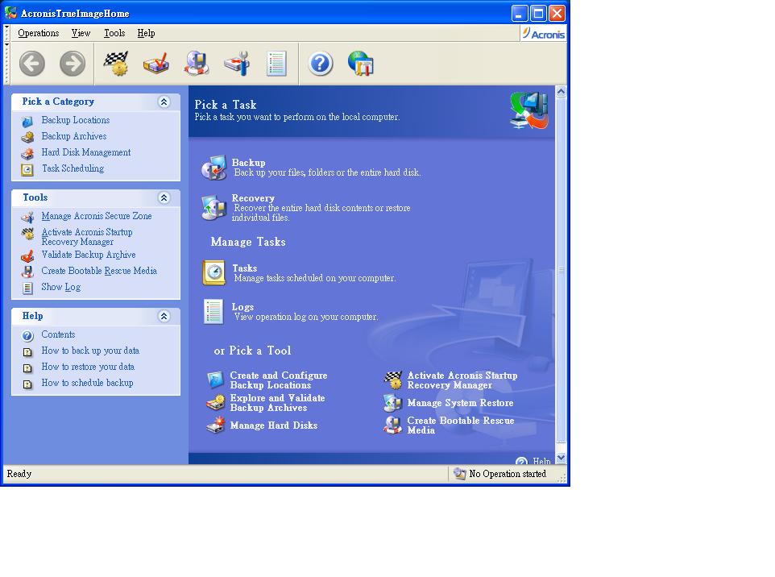Viewport: 775px width, 577px height.
Task: Click the checkered-flag Startup Recovery Manager toolbar icon
Action: [x=116, y=64]
